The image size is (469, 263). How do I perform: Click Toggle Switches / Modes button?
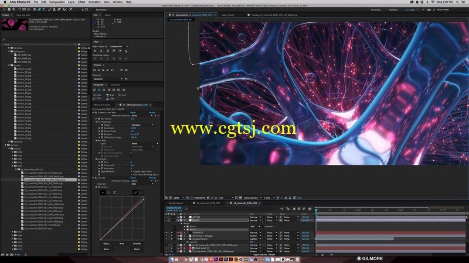(x=264, y=255)
